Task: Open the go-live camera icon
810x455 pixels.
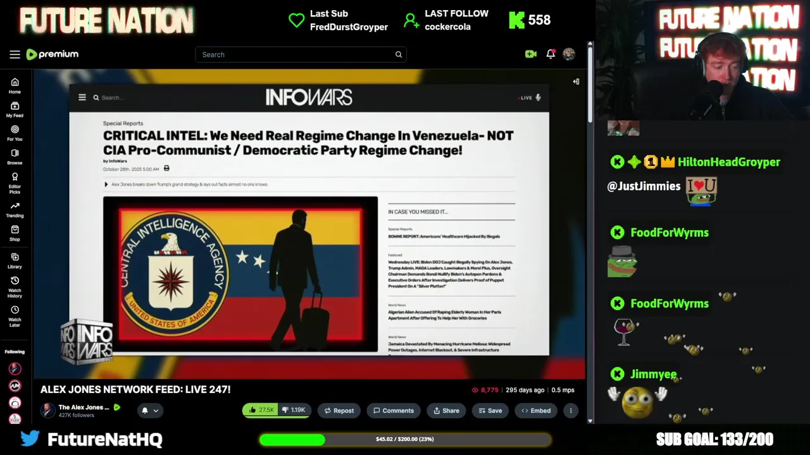Action: pos(531,54)
